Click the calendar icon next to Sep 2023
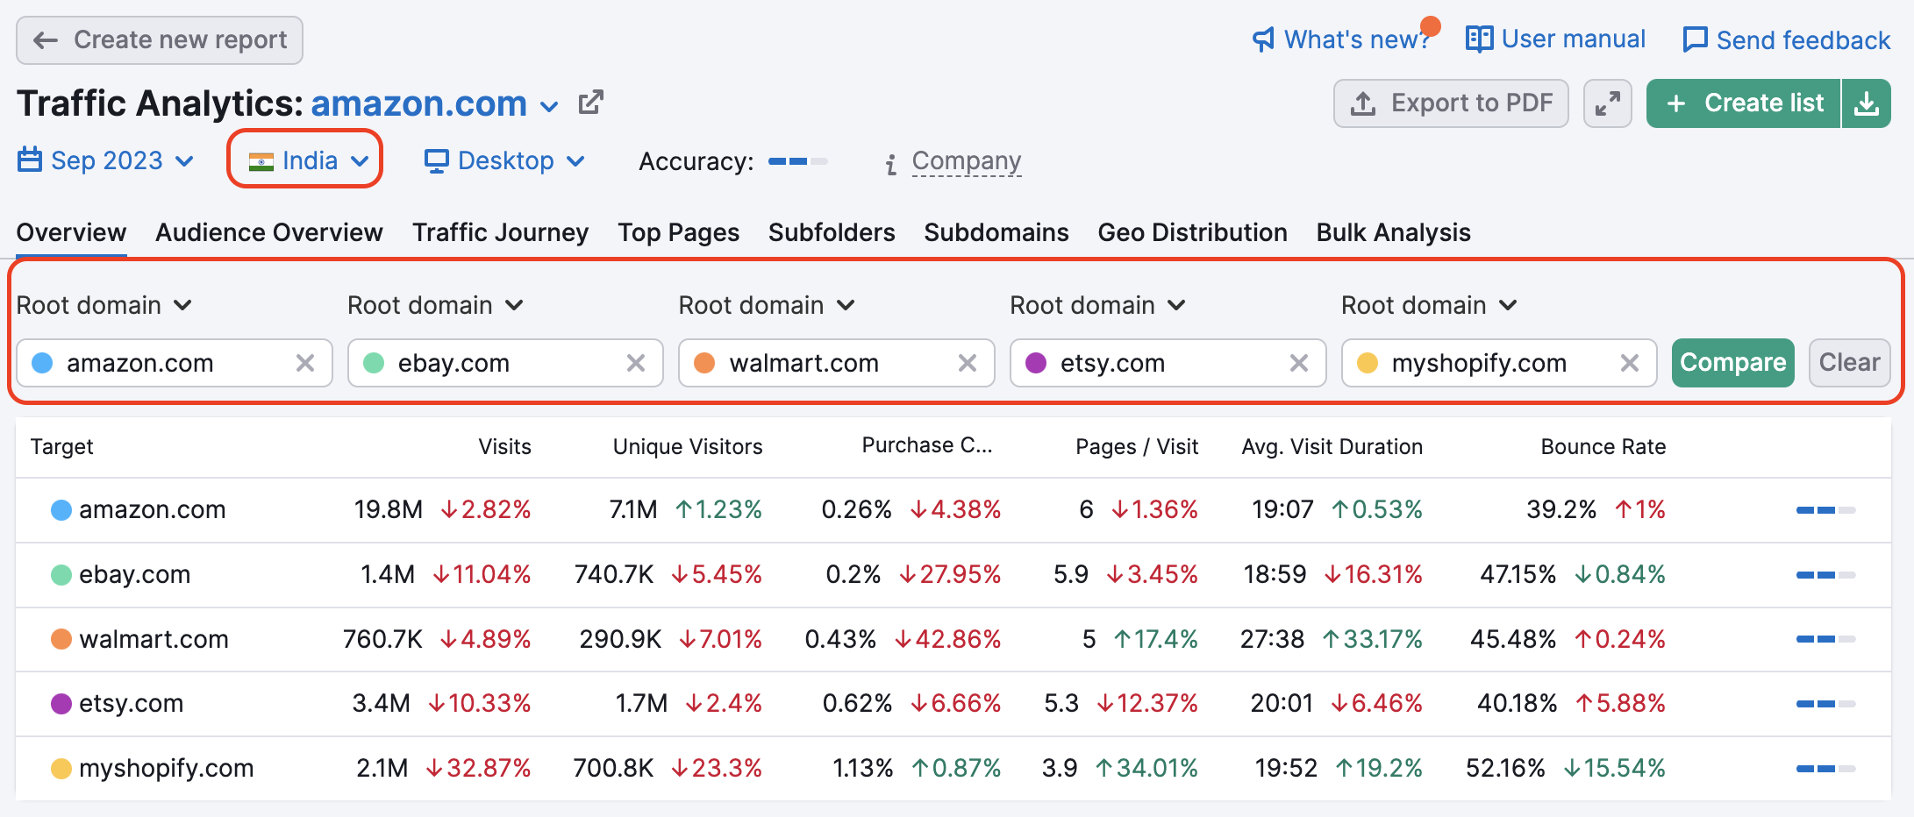The image size is (1914, 817). [30, 160]
